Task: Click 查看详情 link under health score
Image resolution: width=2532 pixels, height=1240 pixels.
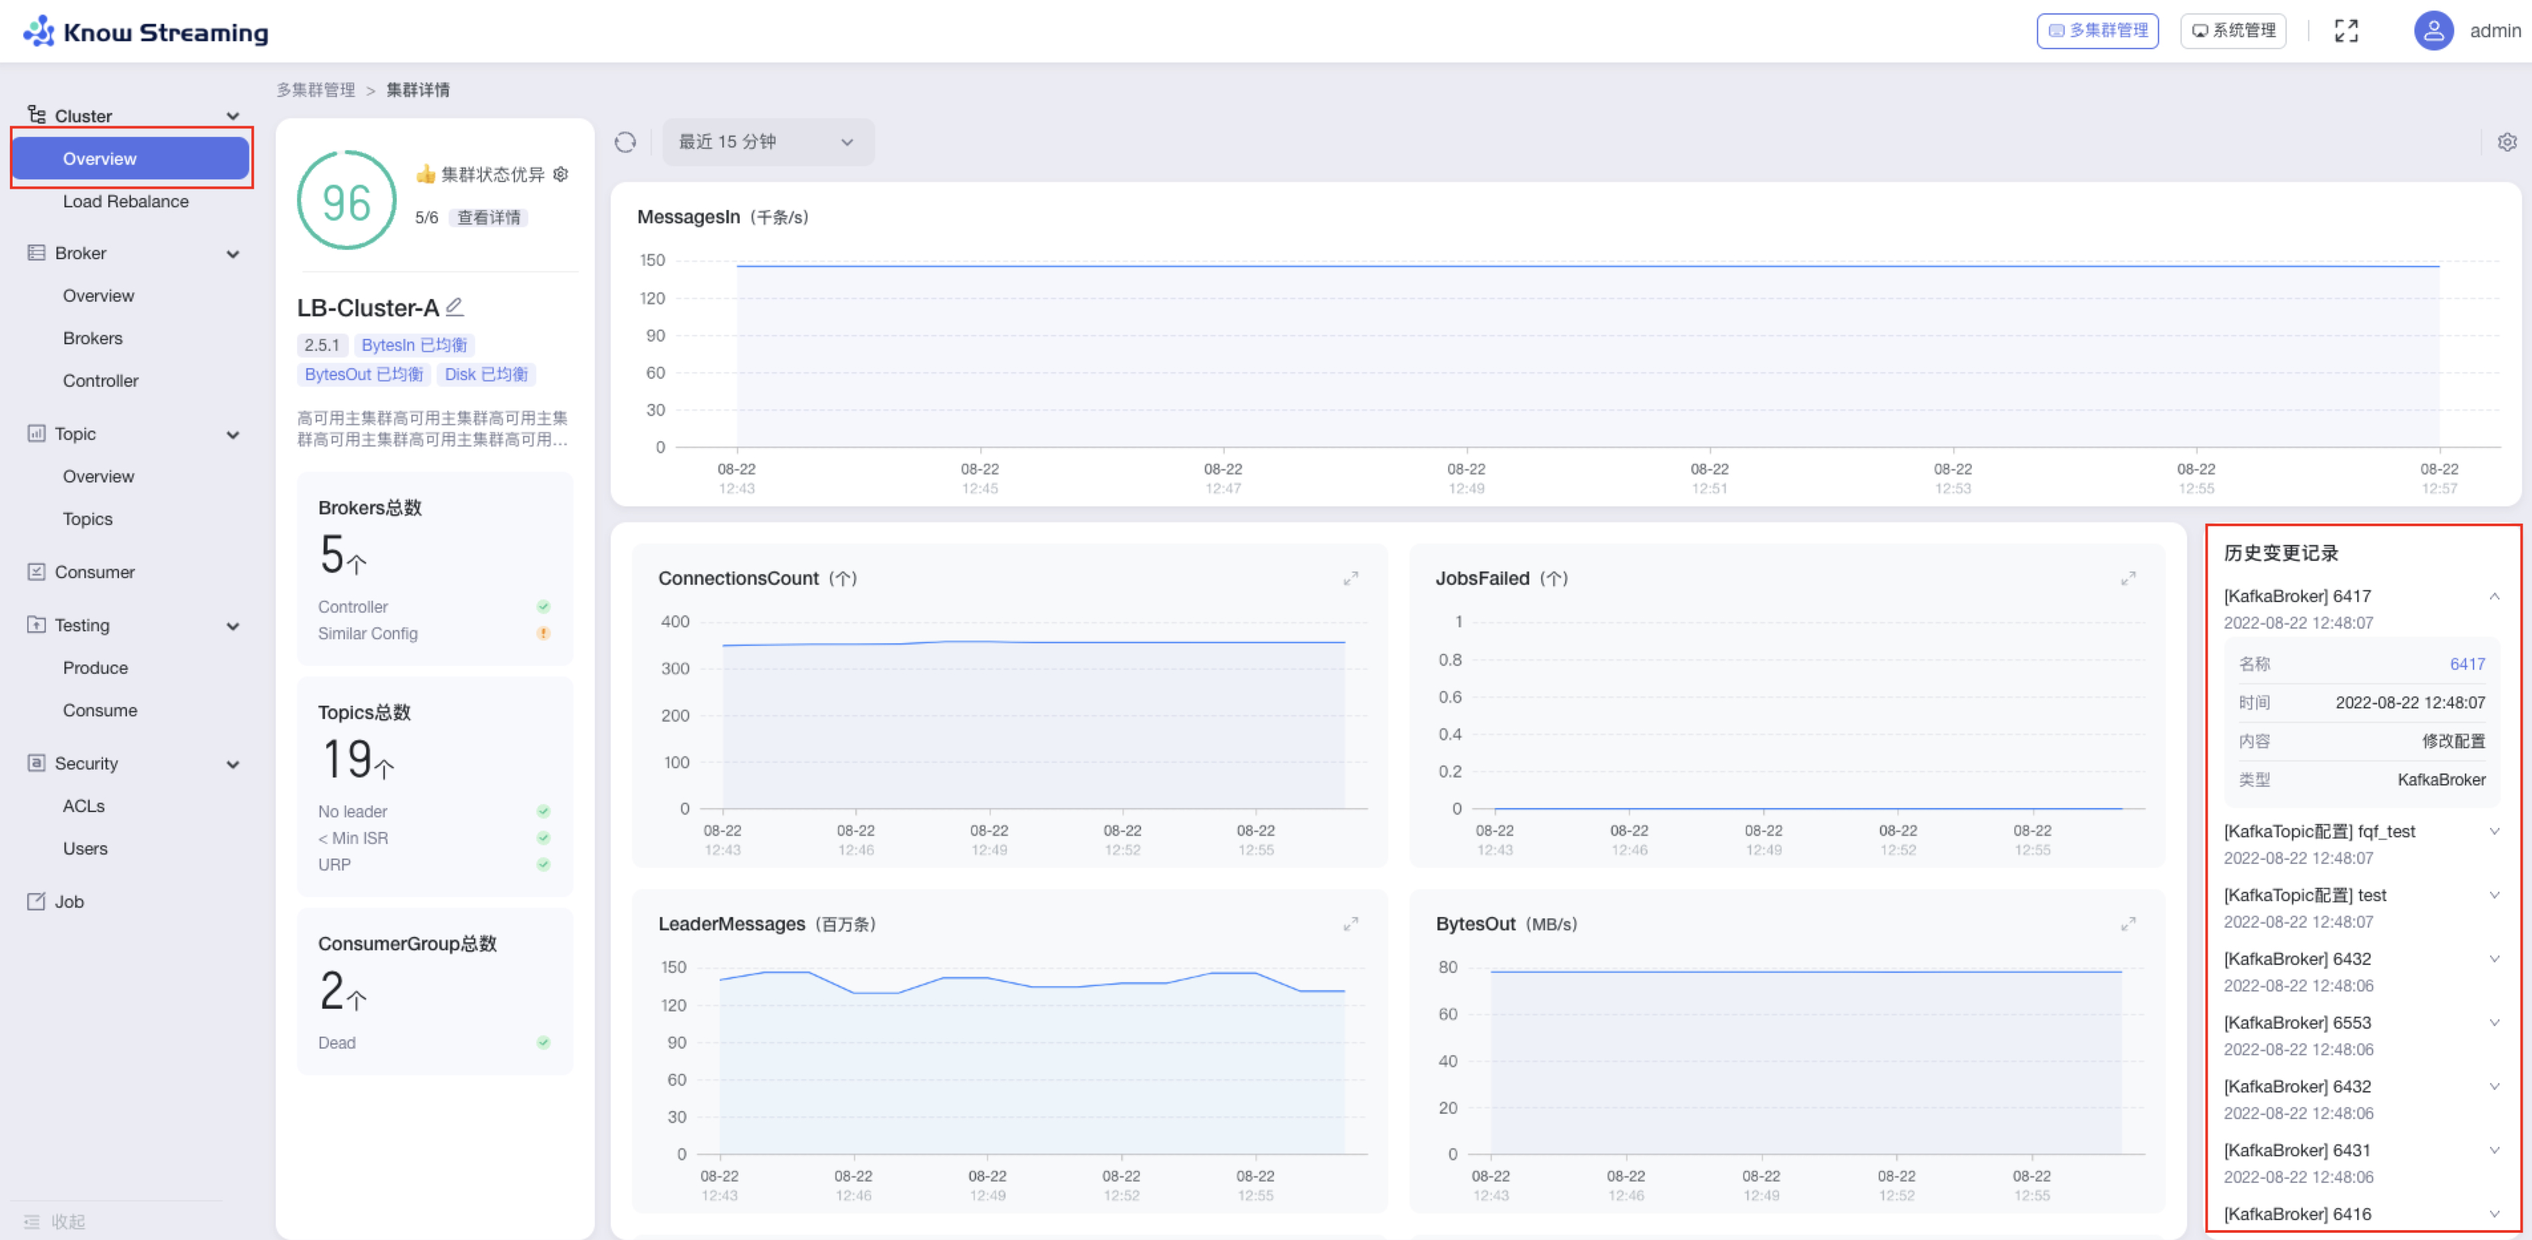Action: pyautogui.click(x=488, y=218)
